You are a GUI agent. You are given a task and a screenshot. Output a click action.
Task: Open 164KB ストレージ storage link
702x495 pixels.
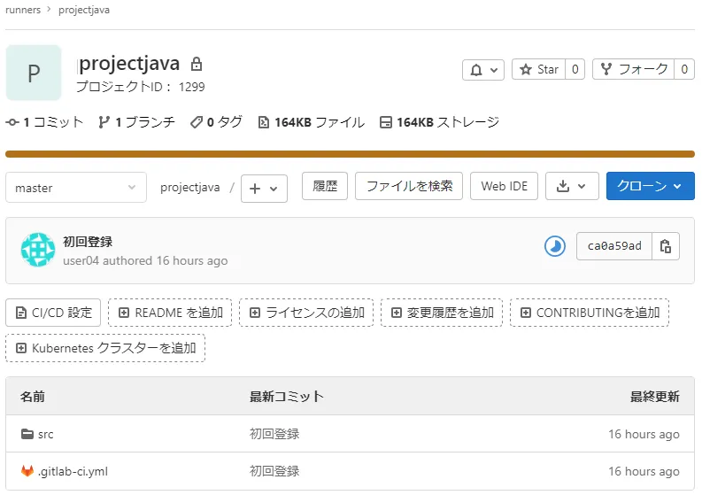click(x=440, y=122)
